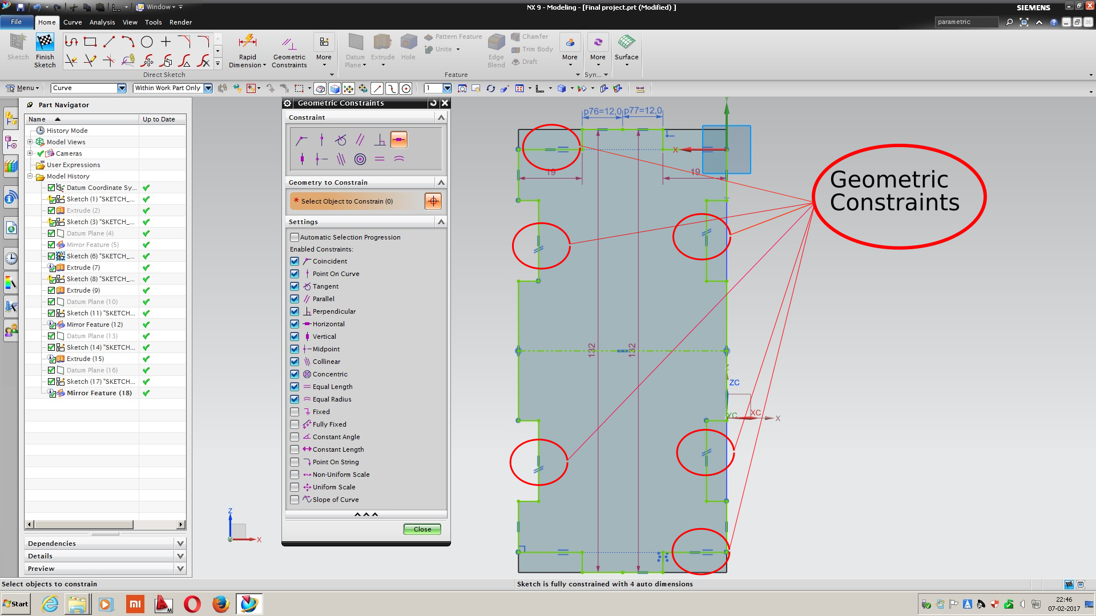The width and height of the screenshot is (1096, 616).
Task: Open the File menu
Action: [x=16, y=22]
